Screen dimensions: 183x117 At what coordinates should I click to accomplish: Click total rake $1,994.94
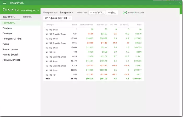click(x=137, y=79)
